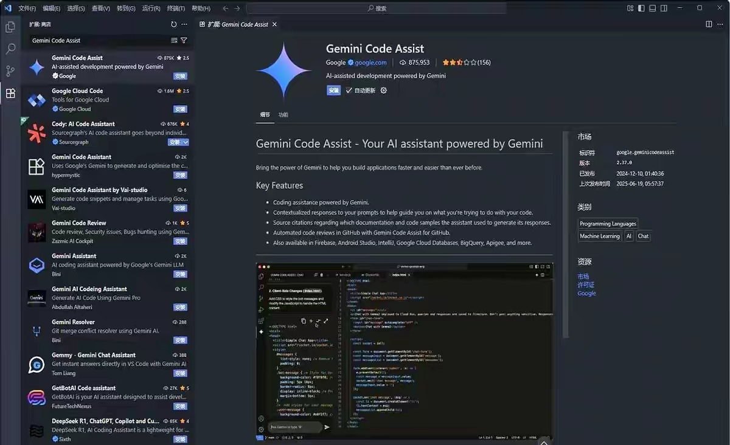Screen dimensions: 730x445
Task: Select the AI category tag
Action: [x=629, y=236]
